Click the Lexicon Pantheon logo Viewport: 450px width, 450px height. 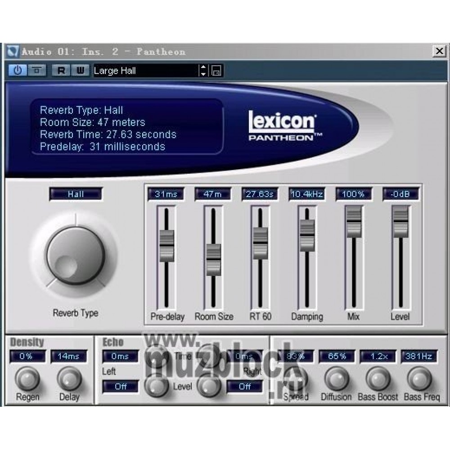pyautogui.click(x=285, y=126)
